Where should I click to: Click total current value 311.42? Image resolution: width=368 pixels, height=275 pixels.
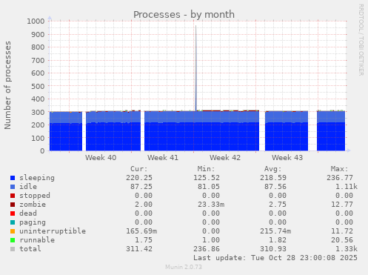tap(139, 249)
